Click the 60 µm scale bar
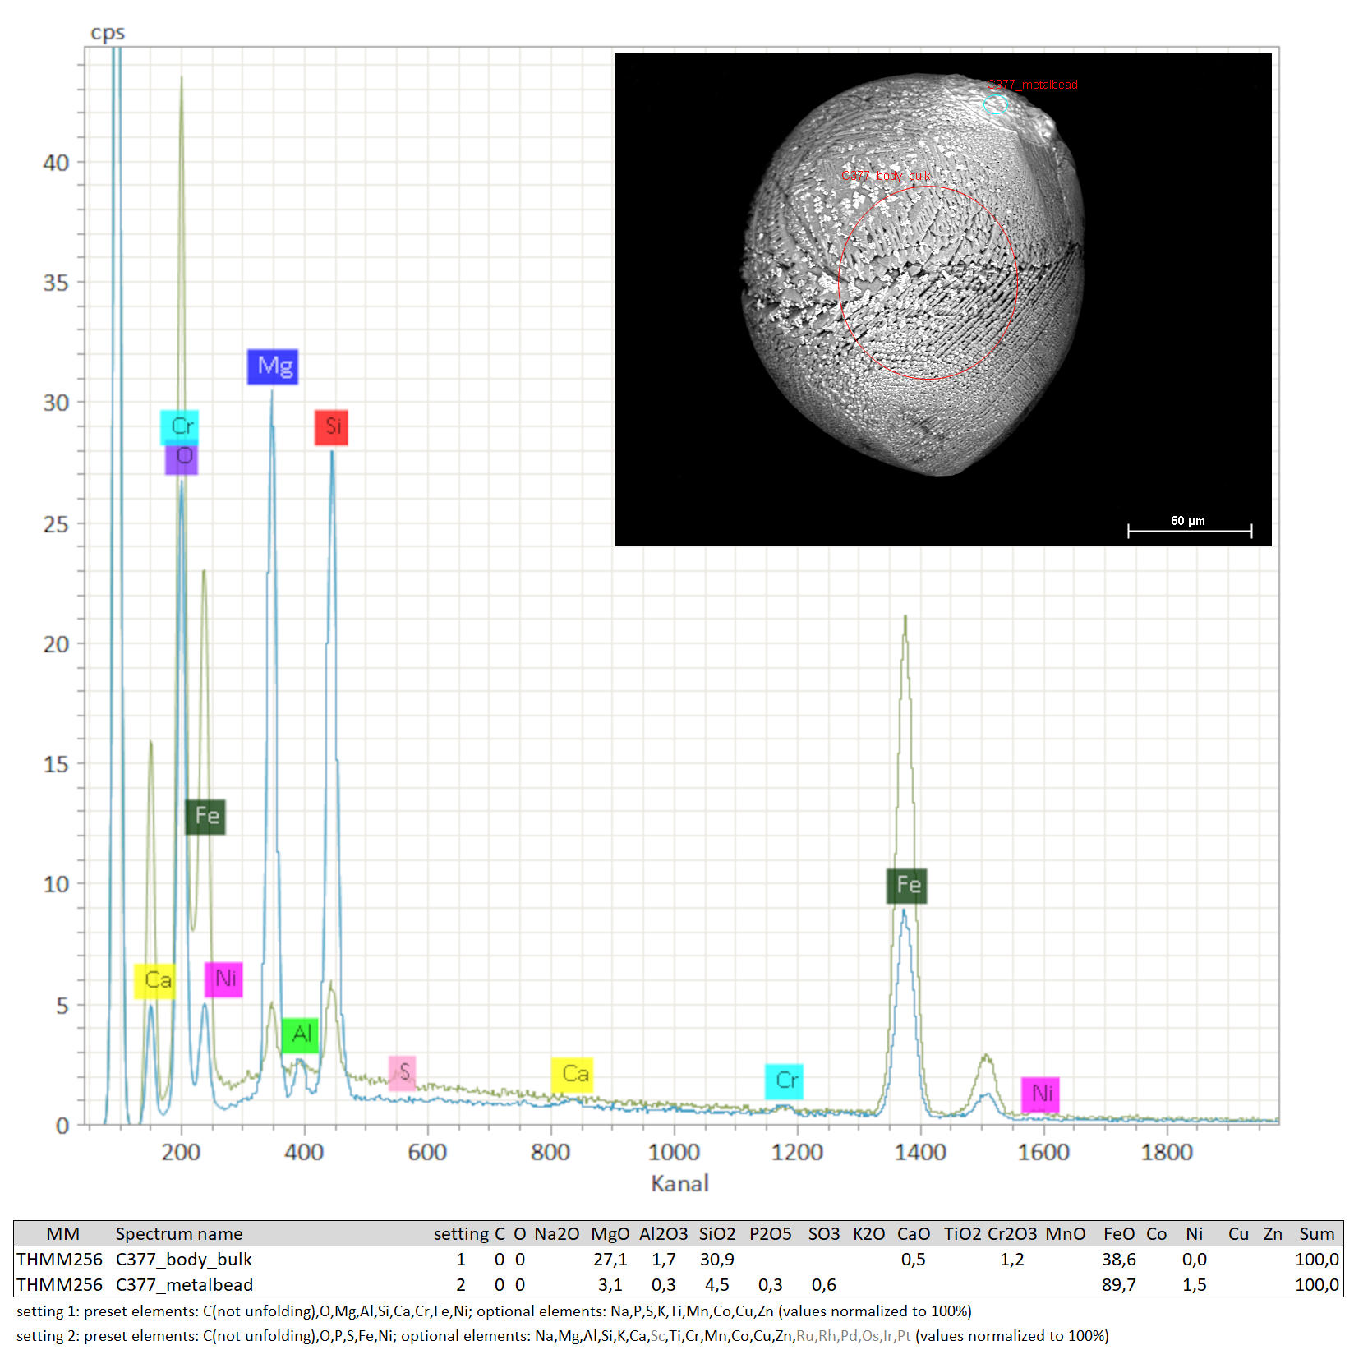1354x1359 pixels. click(1189, 530)
